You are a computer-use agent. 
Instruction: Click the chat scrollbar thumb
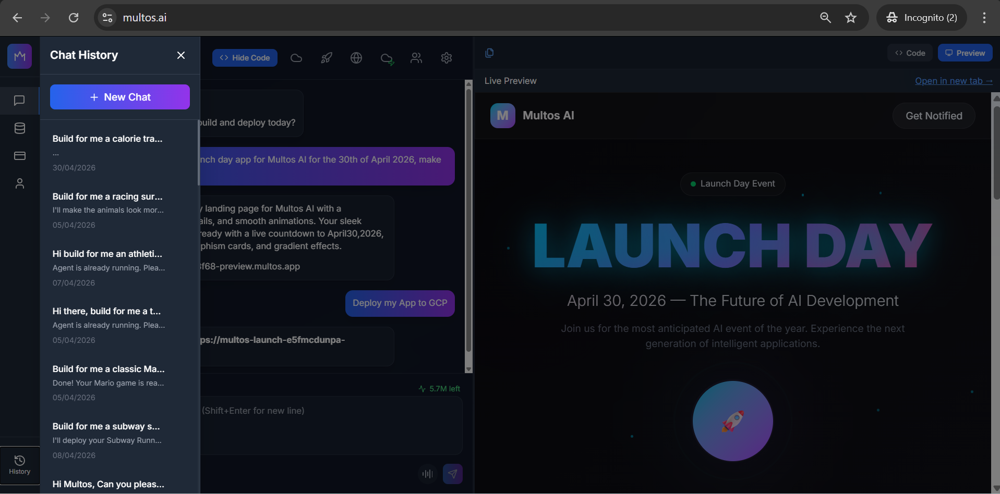click(468, 221)
